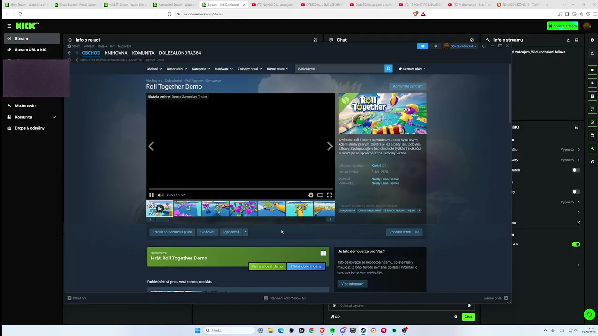Screen dimensions: 598x336
Task: Show next media with right arrow on video
Action: coord(330,146)
